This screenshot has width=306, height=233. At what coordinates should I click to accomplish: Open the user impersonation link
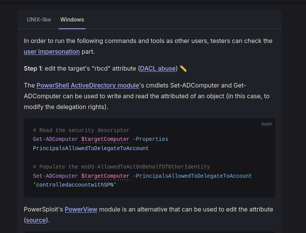pyautogui.click(x=52, y=51)
